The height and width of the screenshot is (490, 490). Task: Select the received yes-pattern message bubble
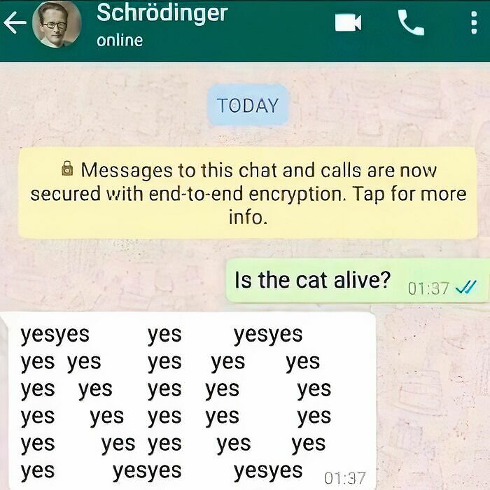click(x=188, y=401)
